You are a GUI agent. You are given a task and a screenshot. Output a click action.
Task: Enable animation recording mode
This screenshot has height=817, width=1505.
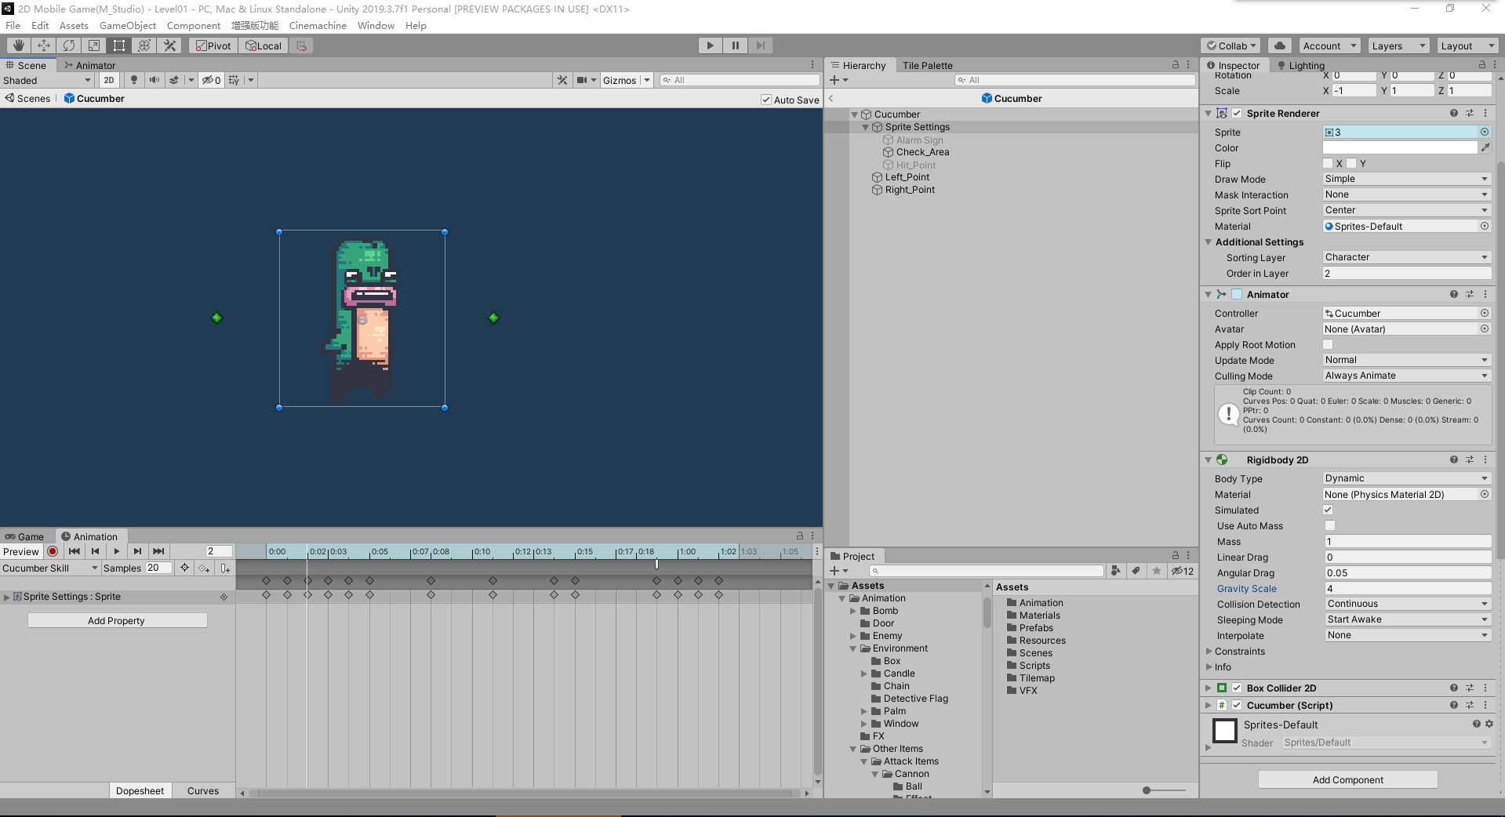tap(53, 551)
